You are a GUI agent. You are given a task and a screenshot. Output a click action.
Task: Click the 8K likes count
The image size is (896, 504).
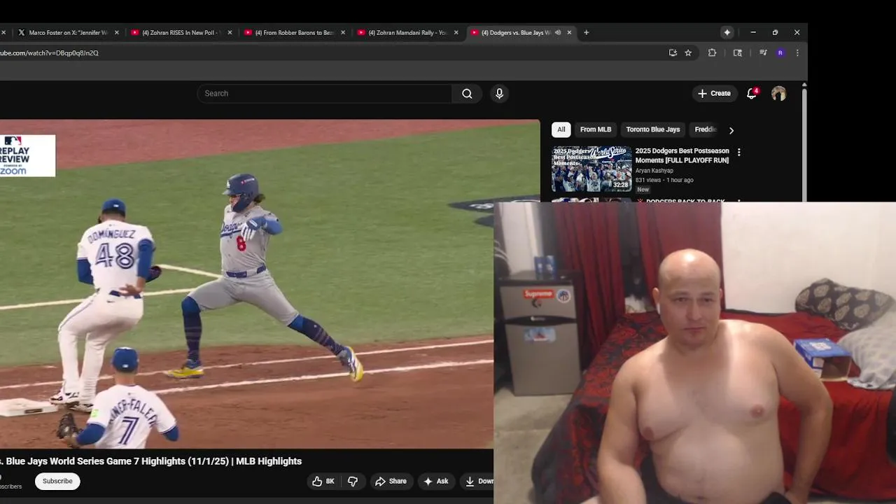point(330,481)
